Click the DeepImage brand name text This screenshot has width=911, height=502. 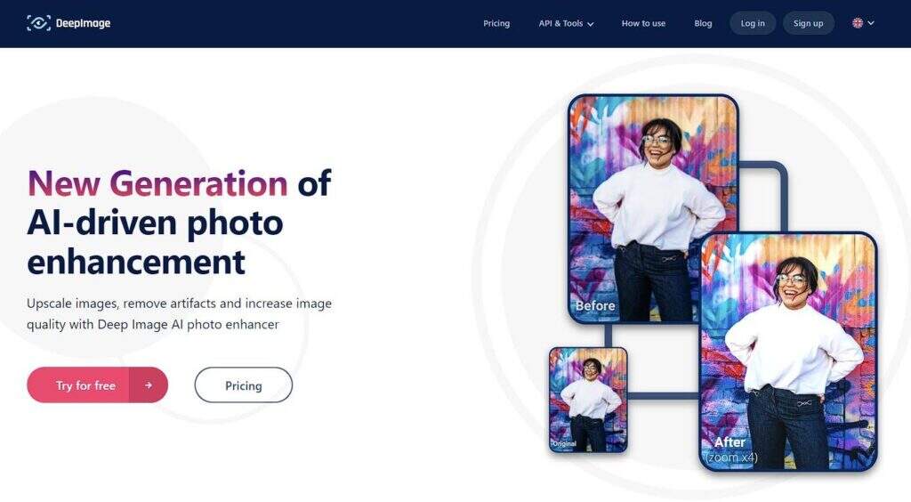click(x=83, y=23)
